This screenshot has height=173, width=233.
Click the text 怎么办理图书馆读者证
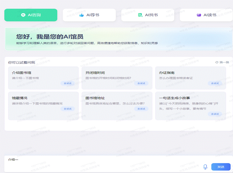pyautogui.click(x=176, y=78)
